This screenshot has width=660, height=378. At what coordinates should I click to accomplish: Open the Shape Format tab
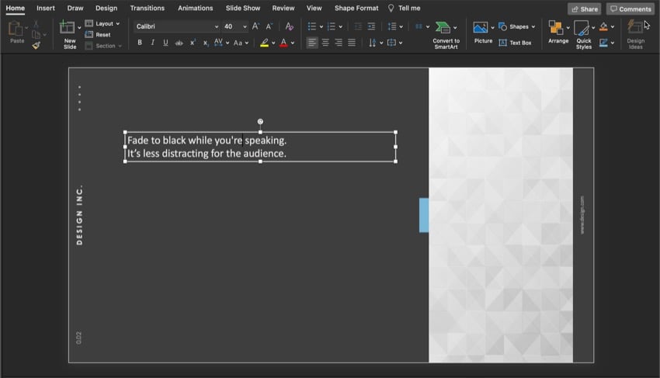356,8
